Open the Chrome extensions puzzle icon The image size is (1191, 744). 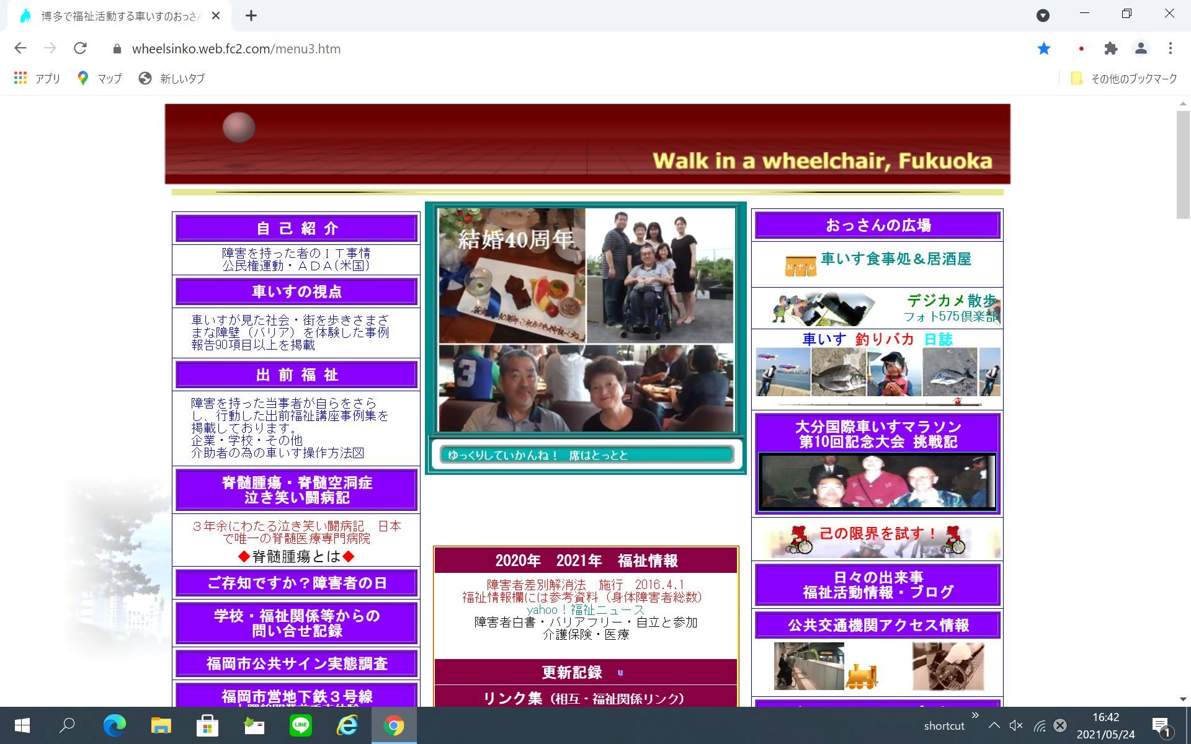click(x=1110, y=48)
